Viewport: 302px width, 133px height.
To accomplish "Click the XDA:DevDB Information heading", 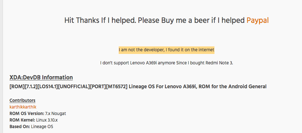I will pyautogui.click(x=41, y=77).
